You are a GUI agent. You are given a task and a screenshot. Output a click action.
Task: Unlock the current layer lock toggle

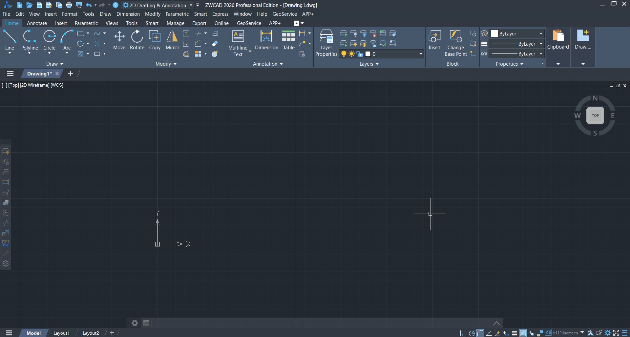[x=360, y=54]
